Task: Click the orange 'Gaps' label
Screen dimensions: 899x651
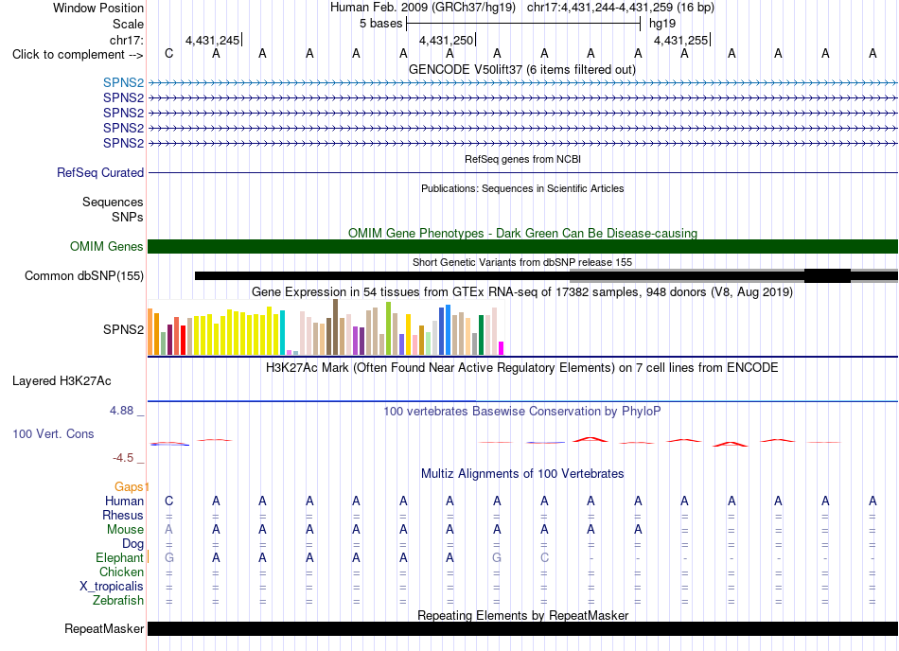Action: 129,486
